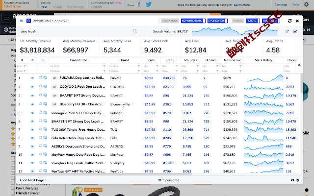Screen dimensions: 314x196
Task: Open the trend chart icon near search volume
Action: [x=295, y=31]
